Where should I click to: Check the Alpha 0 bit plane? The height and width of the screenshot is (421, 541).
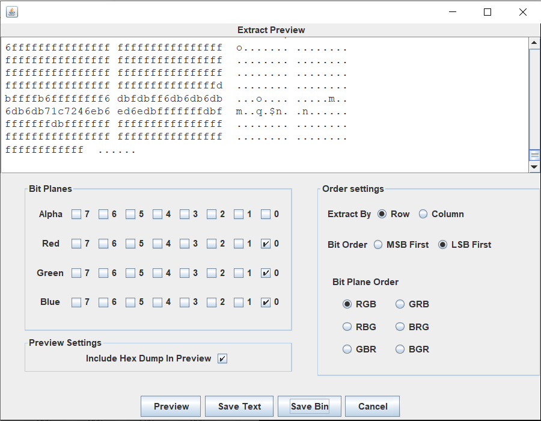265,214
